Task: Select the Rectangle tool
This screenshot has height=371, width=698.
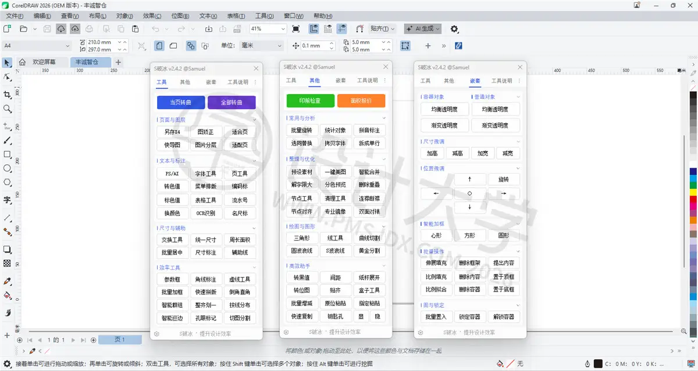Action: pos(7,154)
